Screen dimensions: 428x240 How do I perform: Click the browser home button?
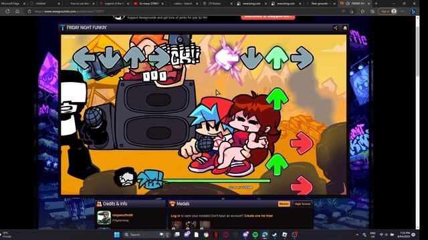17,11
